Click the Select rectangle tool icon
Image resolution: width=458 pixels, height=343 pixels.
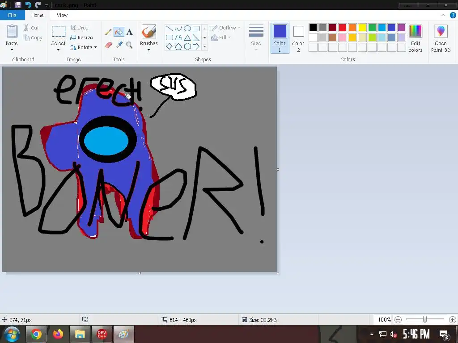59,31
